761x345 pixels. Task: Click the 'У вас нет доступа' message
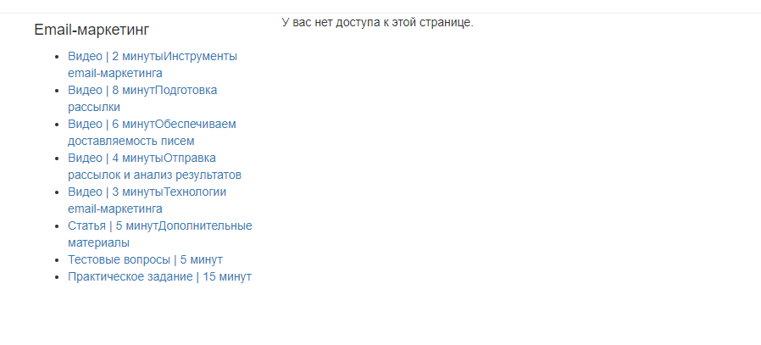[x=377, y=22]
